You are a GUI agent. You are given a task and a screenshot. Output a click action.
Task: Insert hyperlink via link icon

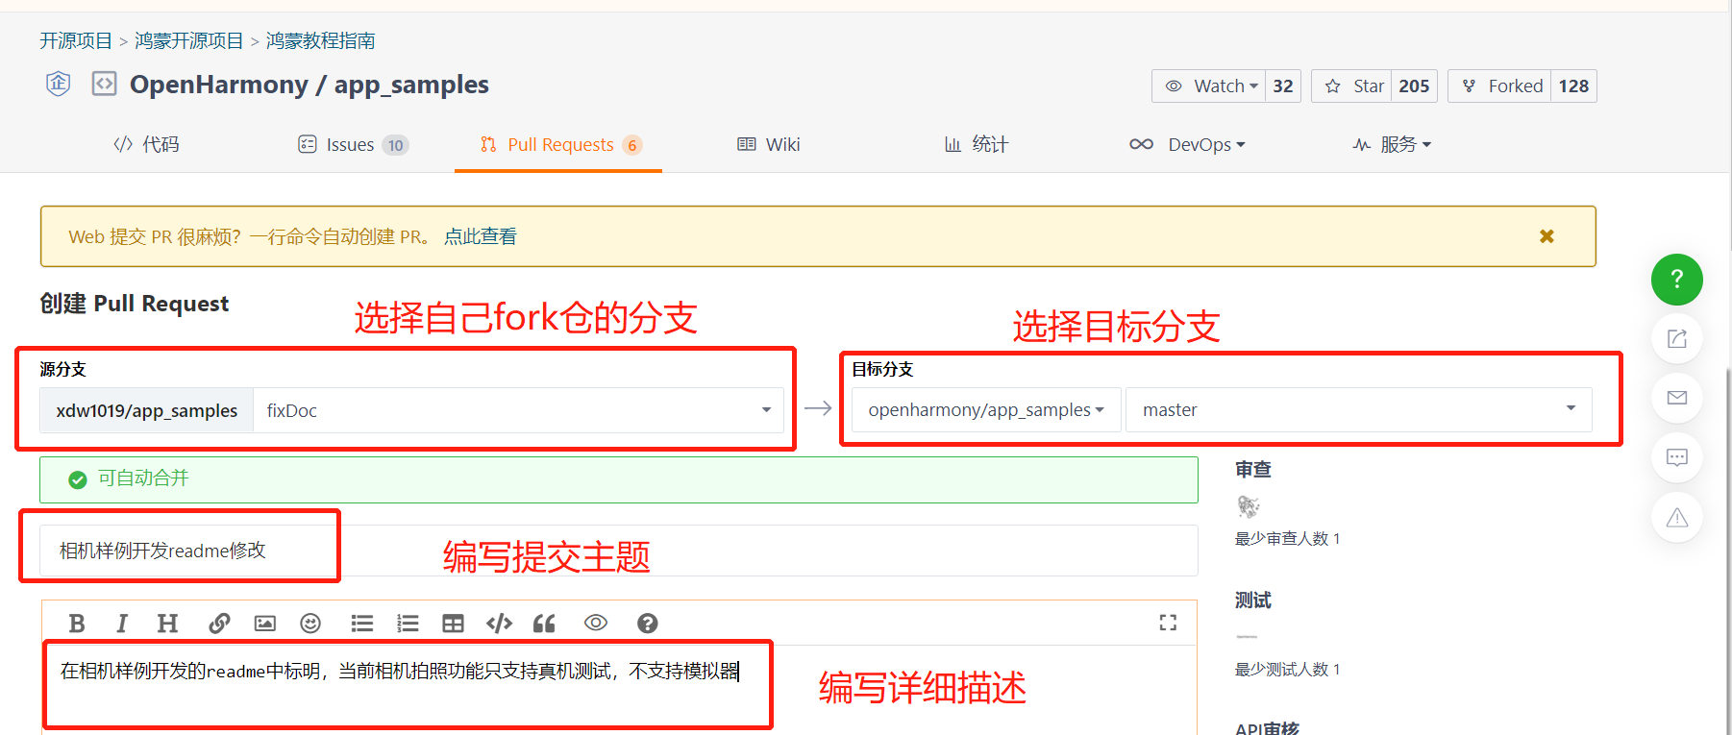click(x=219, y=624)
